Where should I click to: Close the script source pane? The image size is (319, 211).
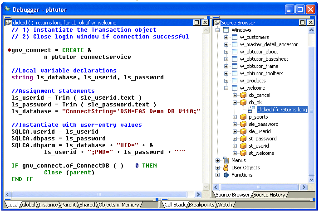[x=205, y=22]
